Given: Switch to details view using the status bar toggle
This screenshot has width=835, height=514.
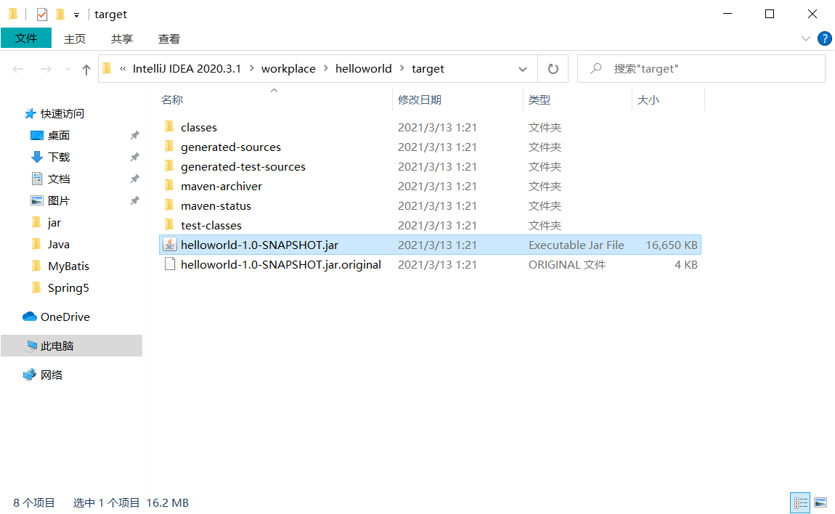Looking at the screenshot, I should [x=799, y=502].
